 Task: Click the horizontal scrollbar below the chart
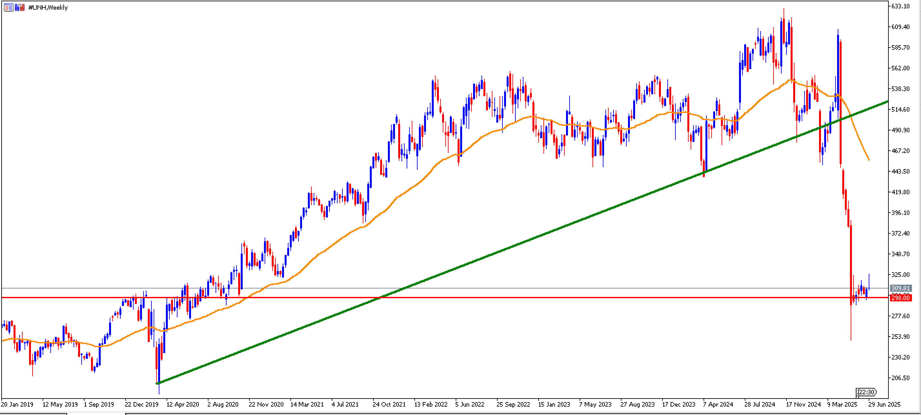point(460,414)
